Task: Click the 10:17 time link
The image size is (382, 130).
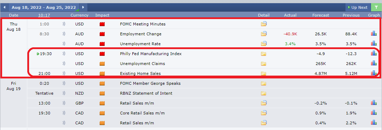Action: [x=44, y=15]
